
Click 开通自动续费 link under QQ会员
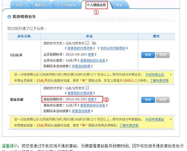pyautogui.click(x=81, y=66)
